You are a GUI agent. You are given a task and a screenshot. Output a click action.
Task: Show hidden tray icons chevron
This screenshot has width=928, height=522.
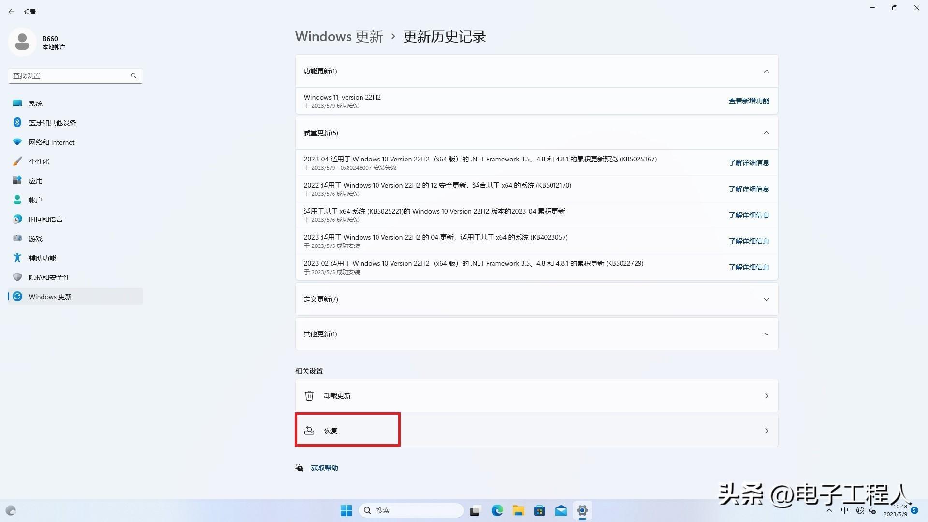(829, 510)
